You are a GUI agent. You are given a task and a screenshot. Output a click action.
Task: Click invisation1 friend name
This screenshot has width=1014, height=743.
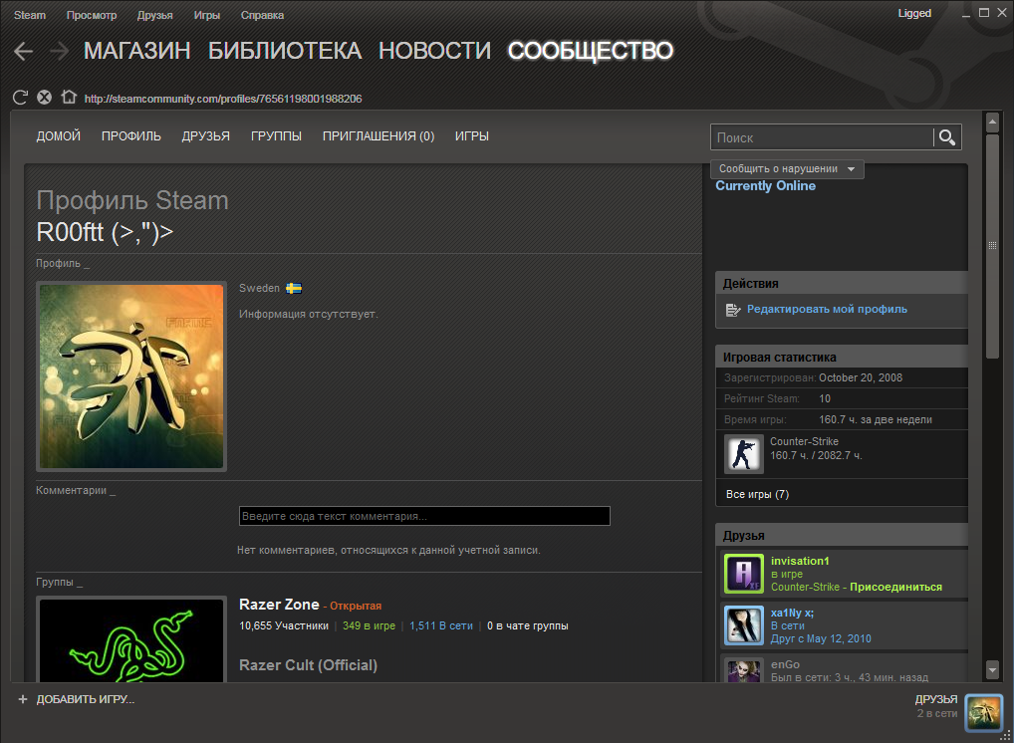(799, 561)
